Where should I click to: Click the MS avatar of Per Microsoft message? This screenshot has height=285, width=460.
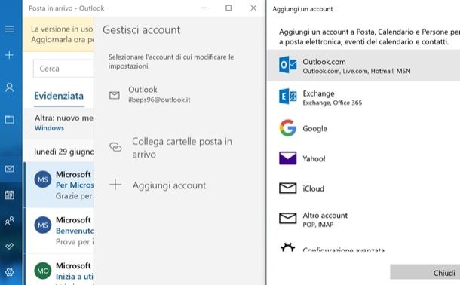43,179
